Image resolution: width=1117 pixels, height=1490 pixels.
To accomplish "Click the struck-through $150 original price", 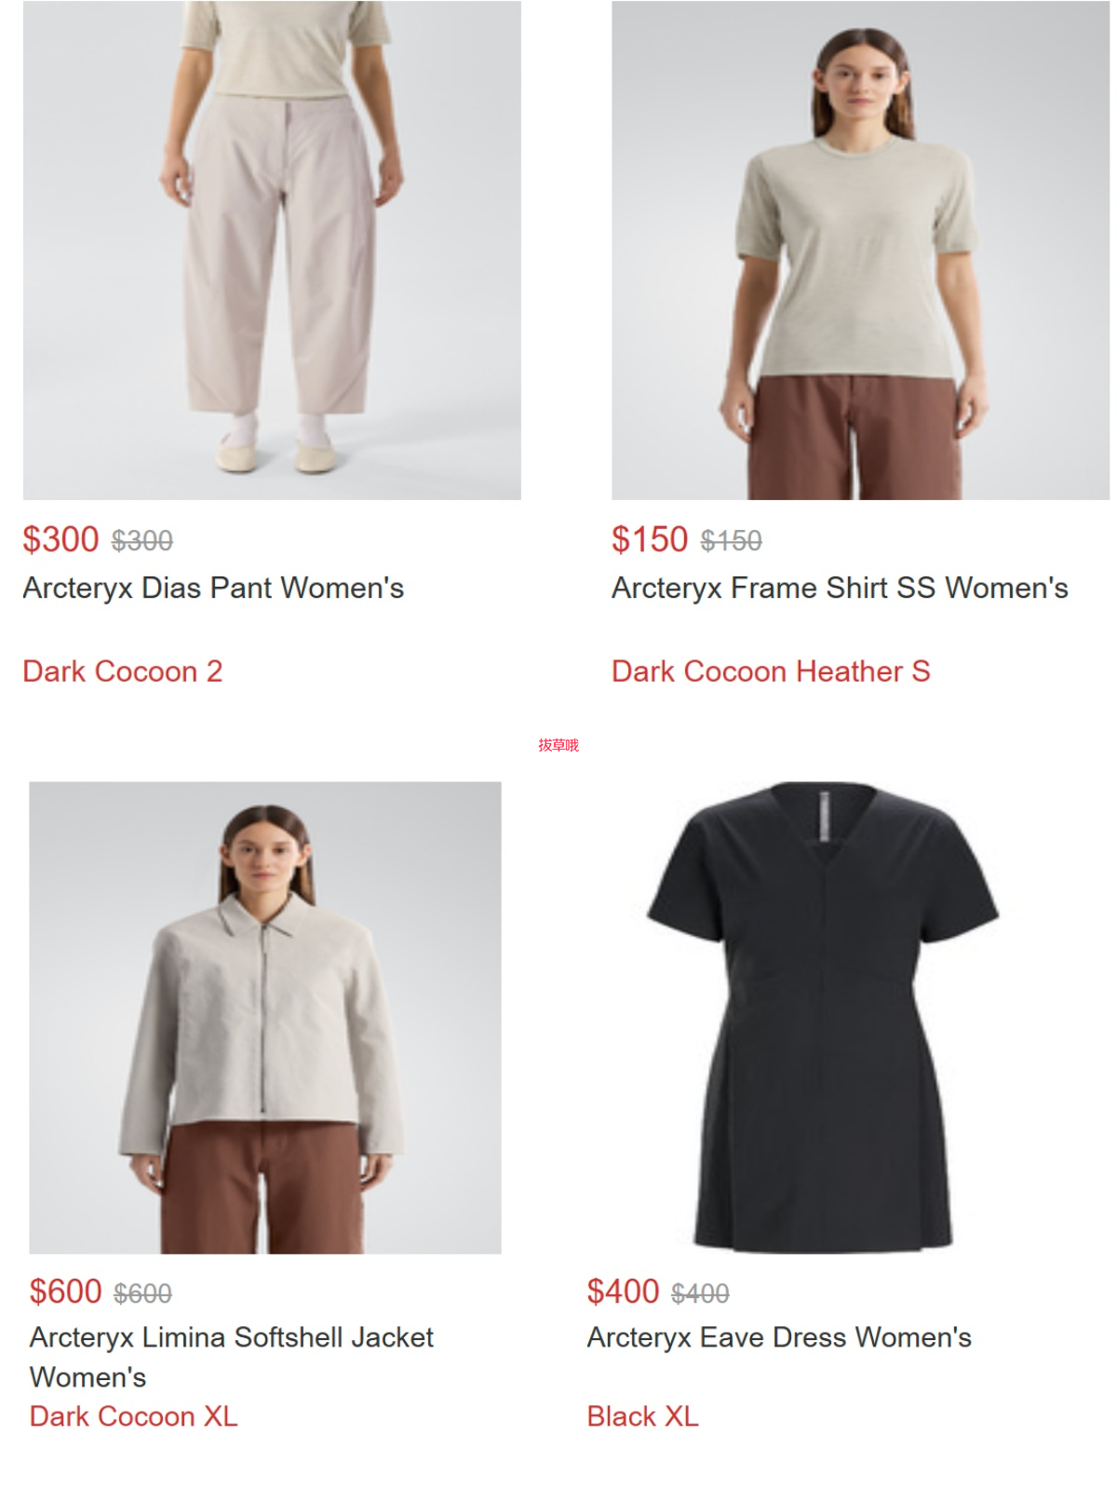I will tap(732, 541).
